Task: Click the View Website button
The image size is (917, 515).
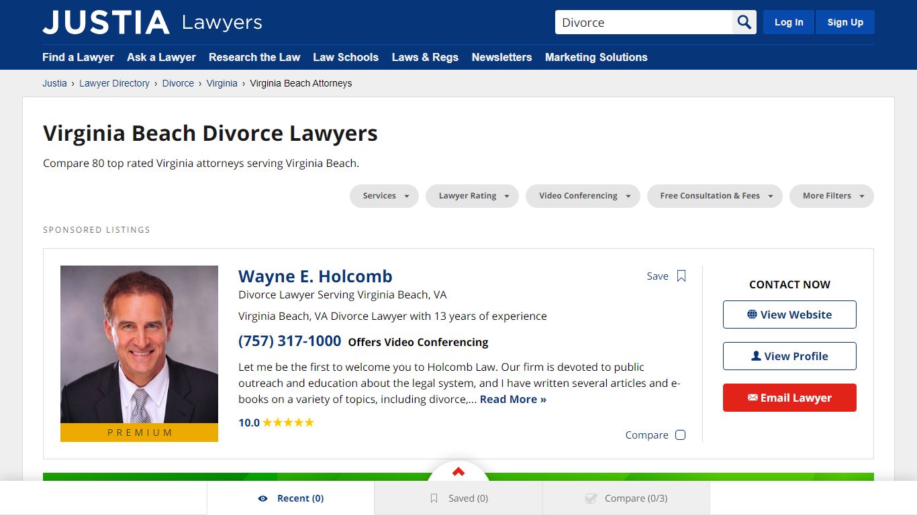Action: pos(789,314)
